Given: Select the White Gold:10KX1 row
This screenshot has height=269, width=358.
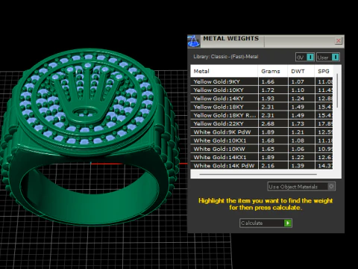Looking at the screenshot, I should tap(262, 140).
